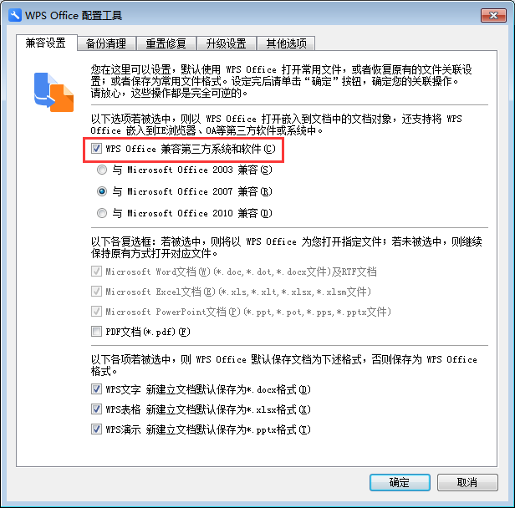Switch to the 备份清理 tab
The width and height of the screenshot is (515, 508).
(x=106, y=43)
